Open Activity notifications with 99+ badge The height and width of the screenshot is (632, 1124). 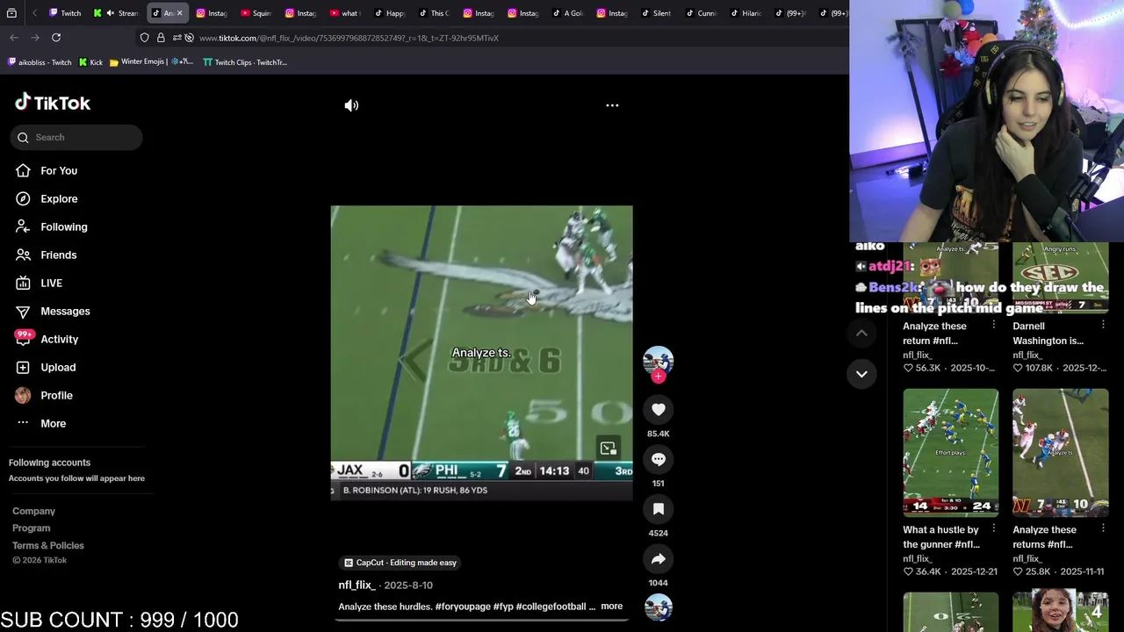tap(59, 339)
